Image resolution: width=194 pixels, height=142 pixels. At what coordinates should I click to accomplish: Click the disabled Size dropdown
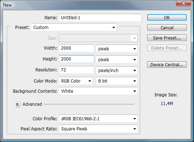point(98,38)
